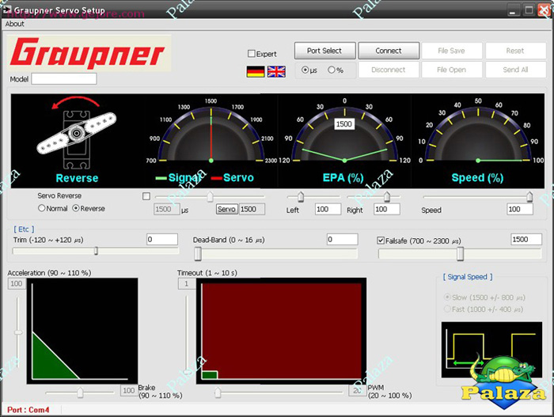Click the Dead-Band value field
The width and height of the screenshot is (554, 417).
(342, 239)
